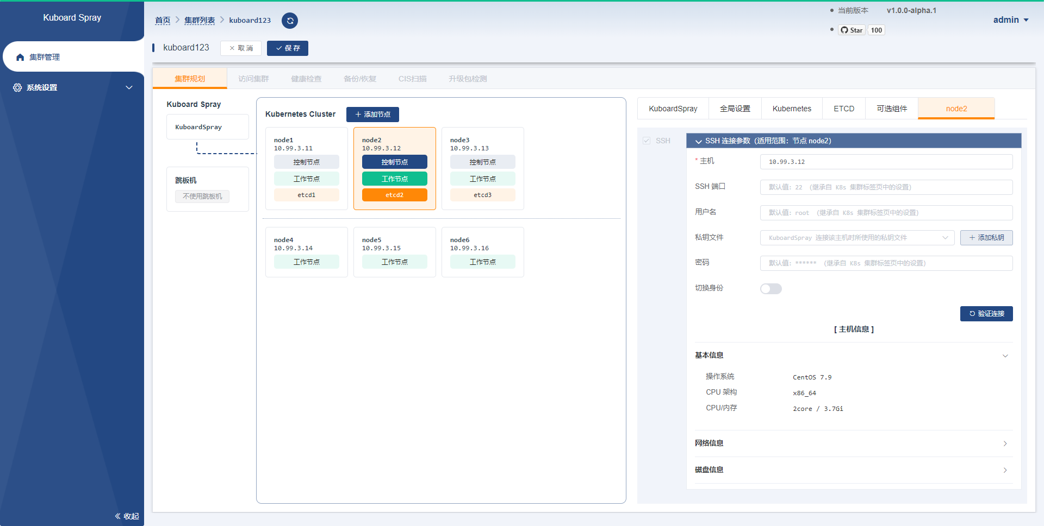The width and height of the screenshot is (1044, 526).
Task: Collapse the sidebar with 收起 arrows
Action: click(127, 516)
